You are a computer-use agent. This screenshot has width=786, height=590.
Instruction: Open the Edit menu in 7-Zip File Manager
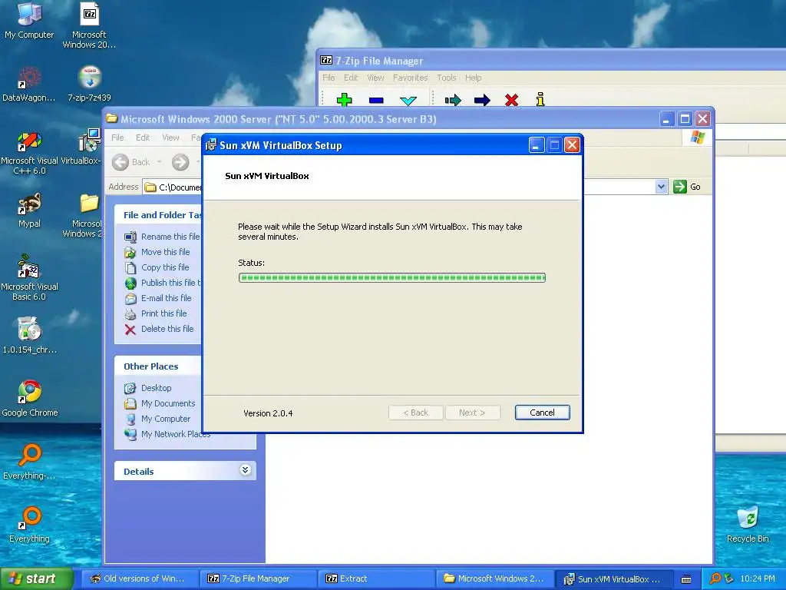(351, 78)
